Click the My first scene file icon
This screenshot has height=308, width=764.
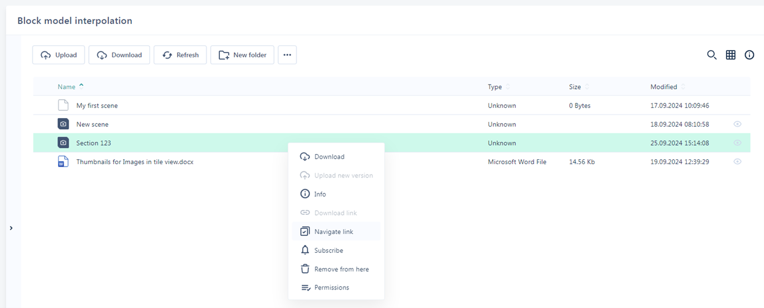point(63,105)
